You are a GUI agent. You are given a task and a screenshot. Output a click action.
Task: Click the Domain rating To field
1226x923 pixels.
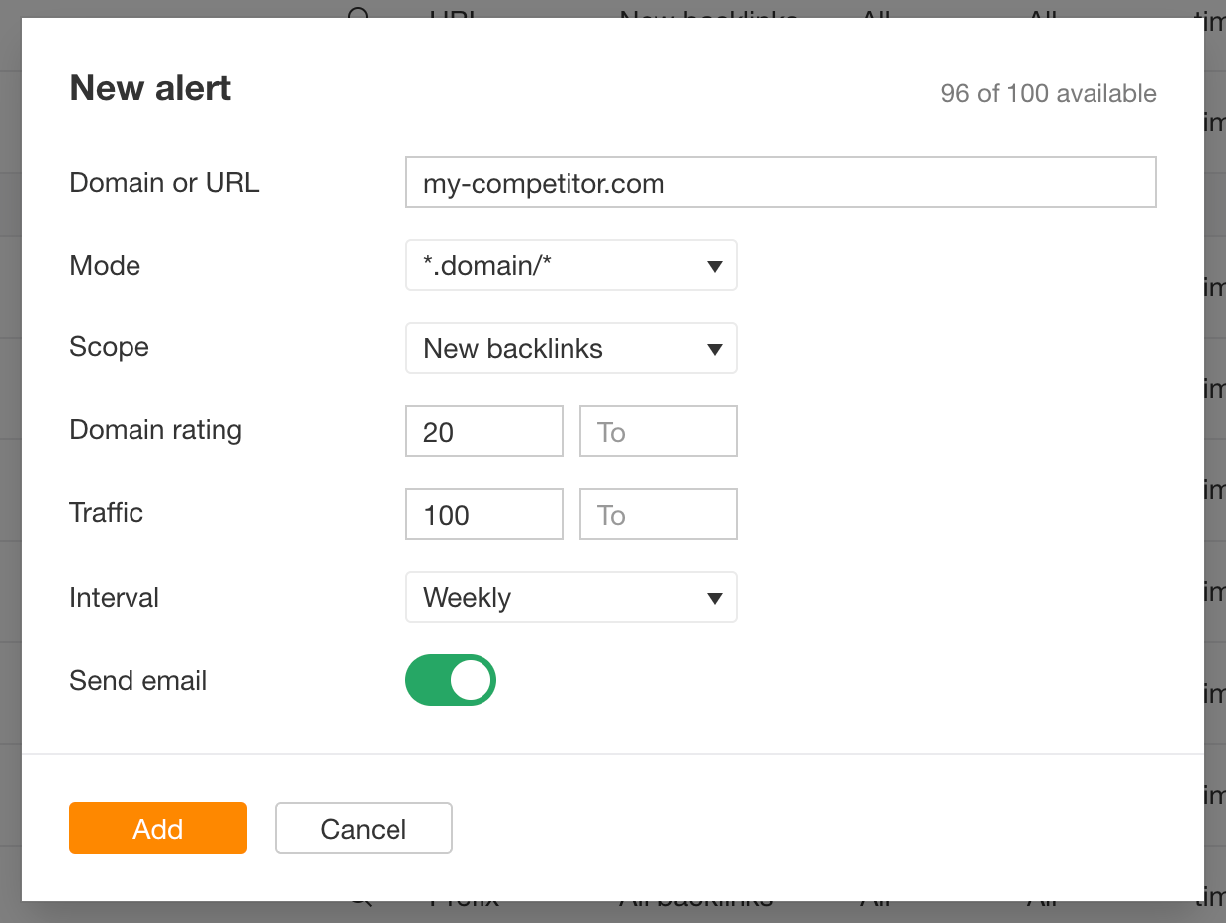coord(657,431)
